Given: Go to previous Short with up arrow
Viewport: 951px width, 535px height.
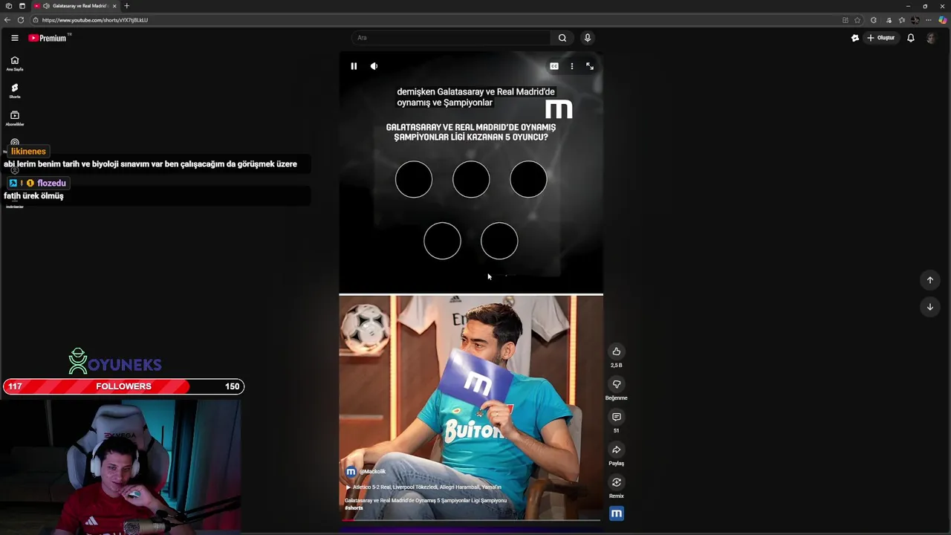Looking at the screenshot, I should coord(929,280).
